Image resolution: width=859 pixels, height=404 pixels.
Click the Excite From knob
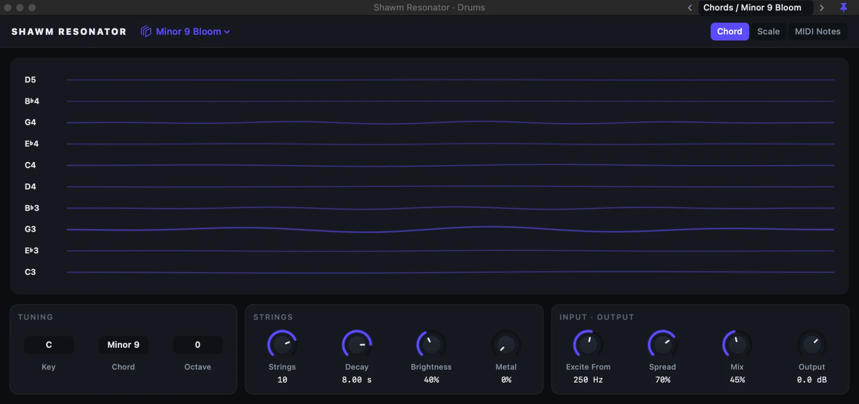pyautogui.click(x=588, y=344)
